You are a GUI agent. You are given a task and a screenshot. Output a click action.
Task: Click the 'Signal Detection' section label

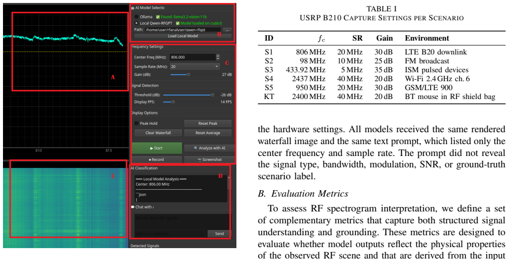click(145, 86)
